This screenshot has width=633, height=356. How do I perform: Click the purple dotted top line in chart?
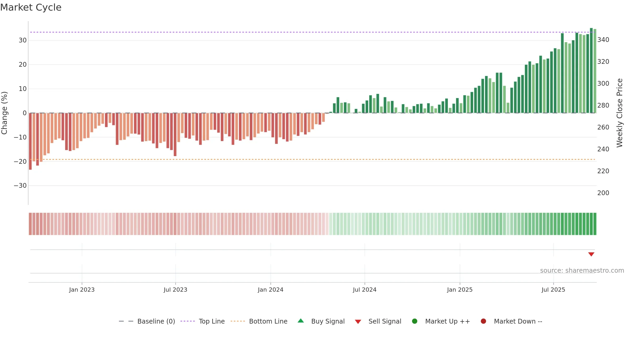tap(313, 32)
